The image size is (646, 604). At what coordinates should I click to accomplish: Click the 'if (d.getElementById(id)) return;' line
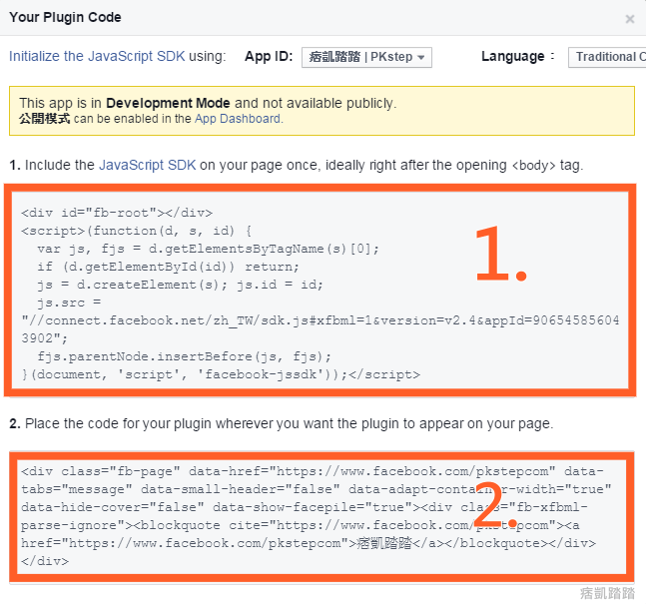(168, 267)
